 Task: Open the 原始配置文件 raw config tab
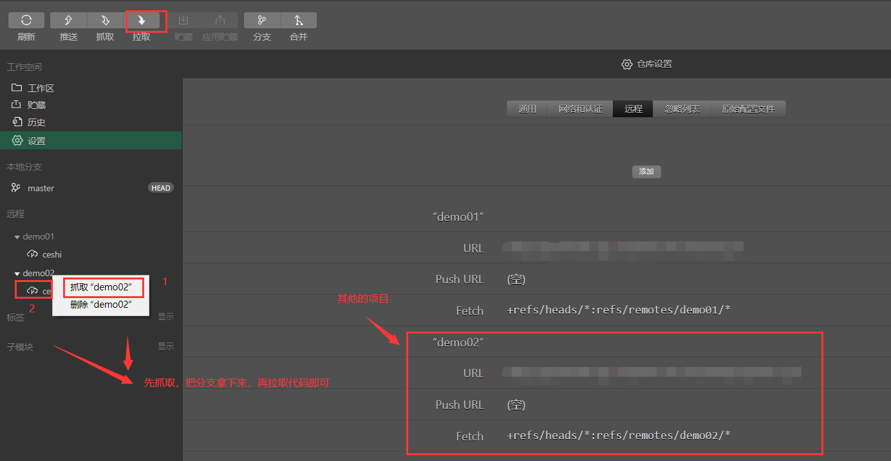click(748, 109)
